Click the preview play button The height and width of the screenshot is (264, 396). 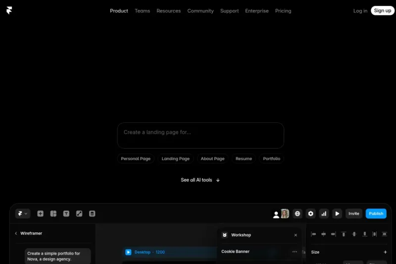point(337,214)
